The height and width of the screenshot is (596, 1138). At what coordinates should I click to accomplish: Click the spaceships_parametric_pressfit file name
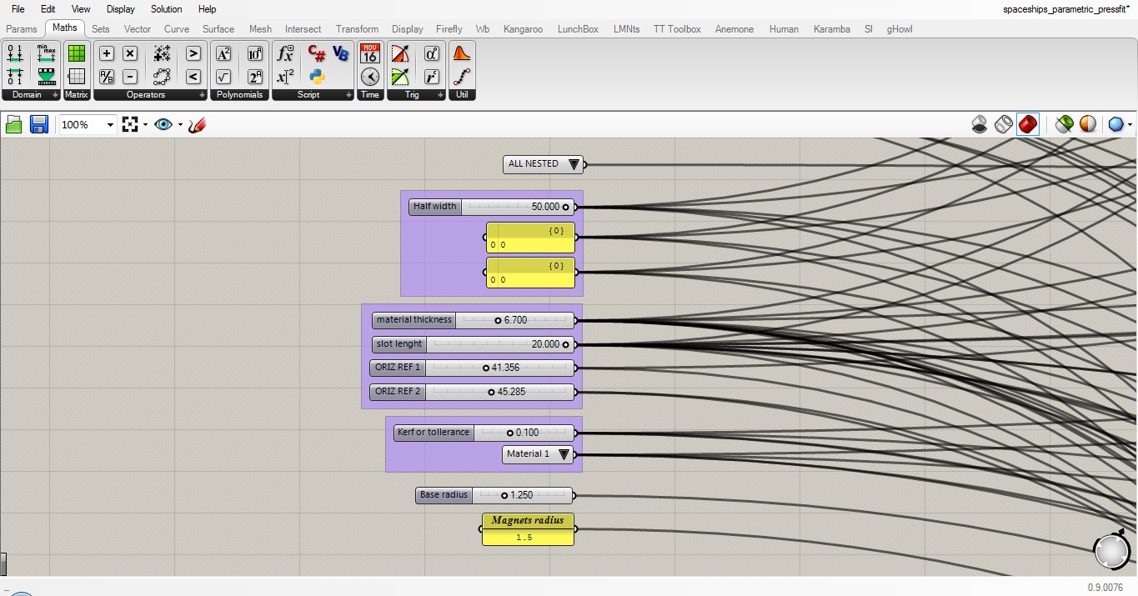[x=1066, y=9]
